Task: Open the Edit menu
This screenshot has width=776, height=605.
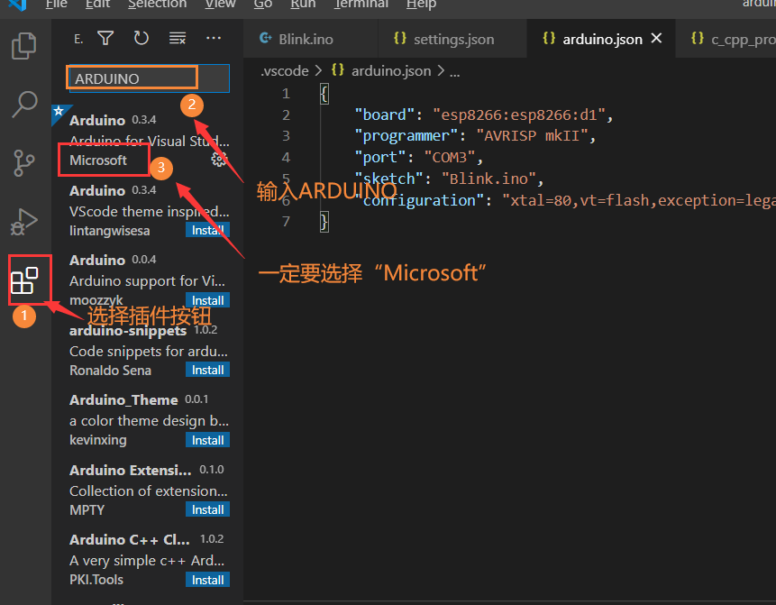Action: pos(97,5)
